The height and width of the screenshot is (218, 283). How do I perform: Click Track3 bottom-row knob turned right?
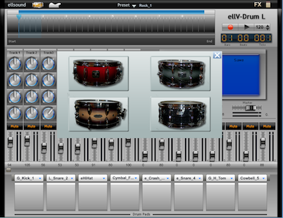(48, 114)
